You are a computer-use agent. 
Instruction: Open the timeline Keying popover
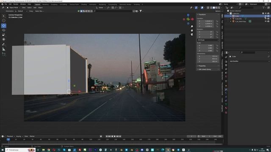pyautogui.click(x=19, y=136)
